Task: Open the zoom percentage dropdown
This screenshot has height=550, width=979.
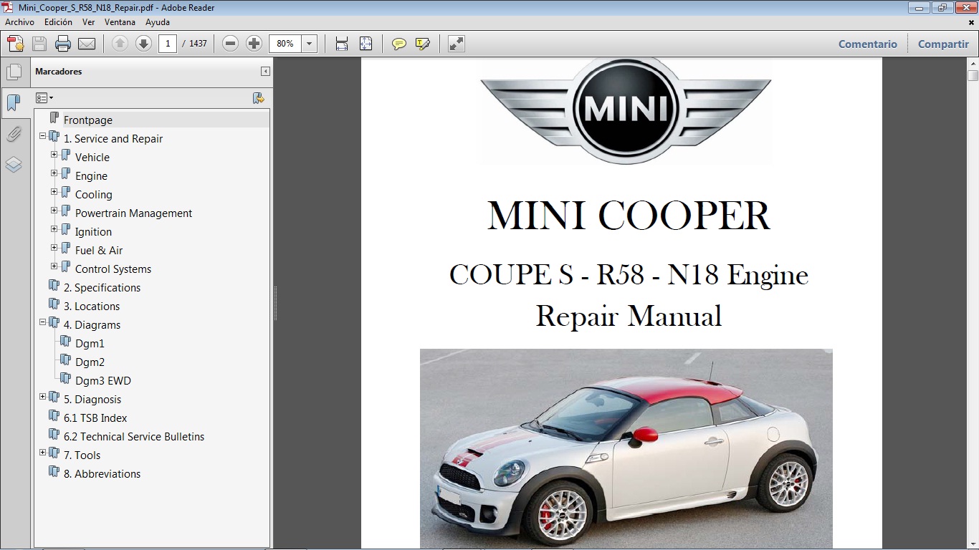Action: coord(309,44)
